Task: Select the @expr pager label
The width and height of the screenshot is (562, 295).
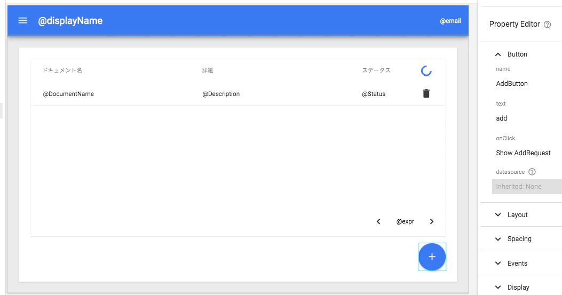Action: tap(405, 221)
